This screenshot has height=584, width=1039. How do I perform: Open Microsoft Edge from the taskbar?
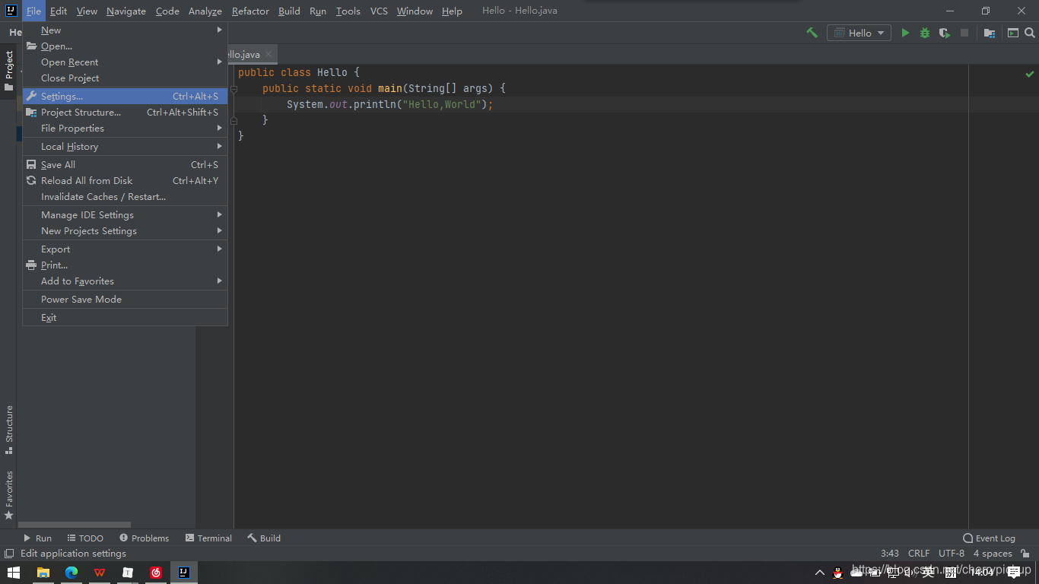coord(71,573)
